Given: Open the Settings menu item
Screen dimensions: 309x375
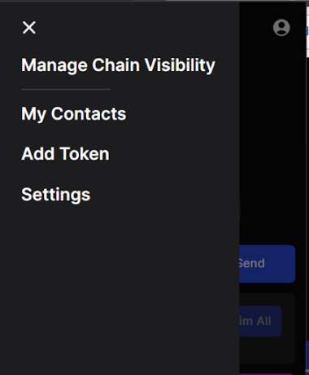Looking at the screenshot, I should click(56, 195).
